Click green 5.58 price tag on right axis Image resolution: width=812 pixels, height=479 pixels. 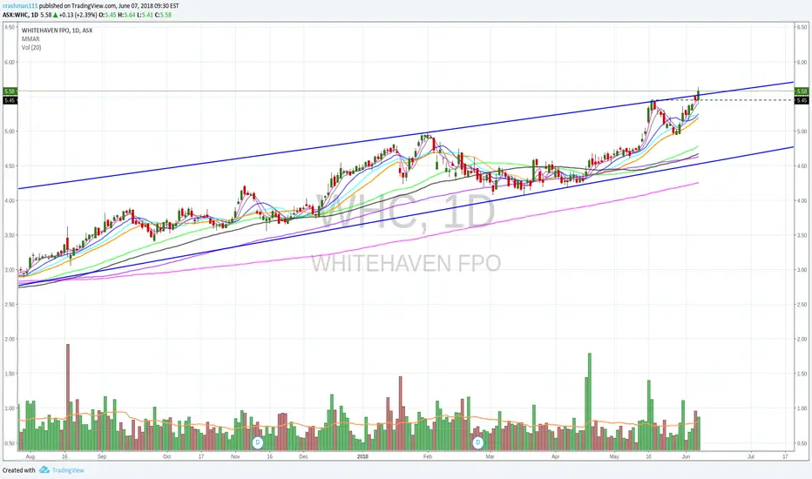[802, 91]
